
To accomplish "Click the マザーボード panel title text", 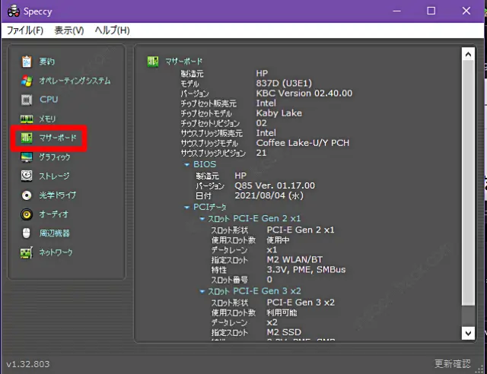I will [184, 62].
